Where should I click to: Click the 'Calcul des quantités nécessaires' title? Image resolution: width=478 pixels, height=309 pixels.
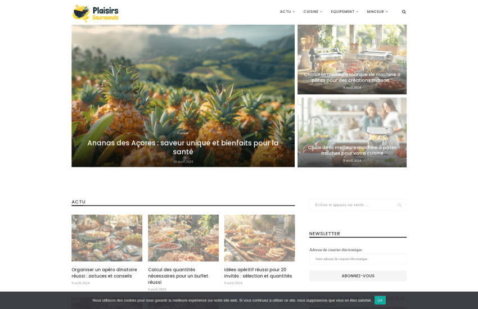coord(178,276)
